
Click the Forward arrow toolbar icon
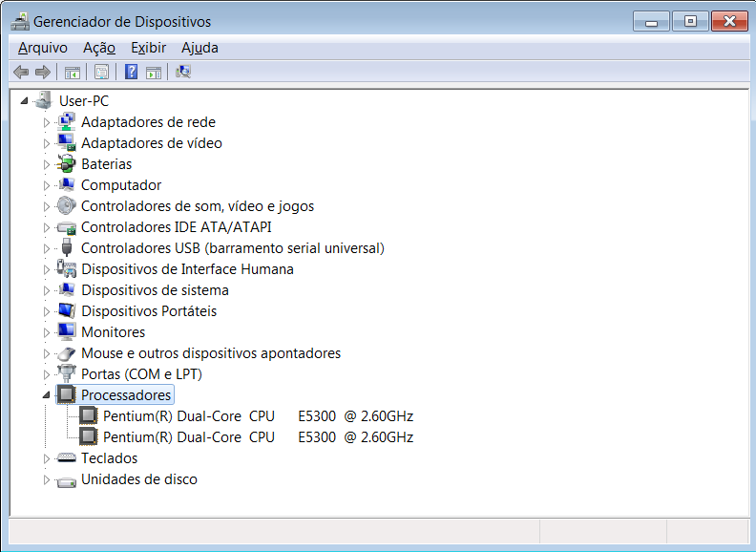(43, 73)
